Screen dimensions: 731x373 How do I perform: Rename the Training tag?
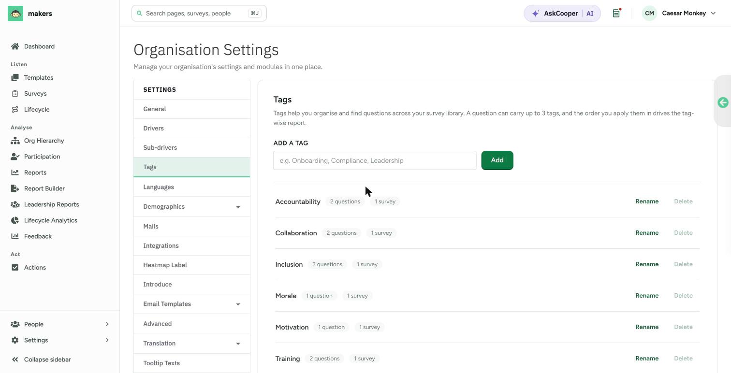pyautogui.click(x=647, y=359)
